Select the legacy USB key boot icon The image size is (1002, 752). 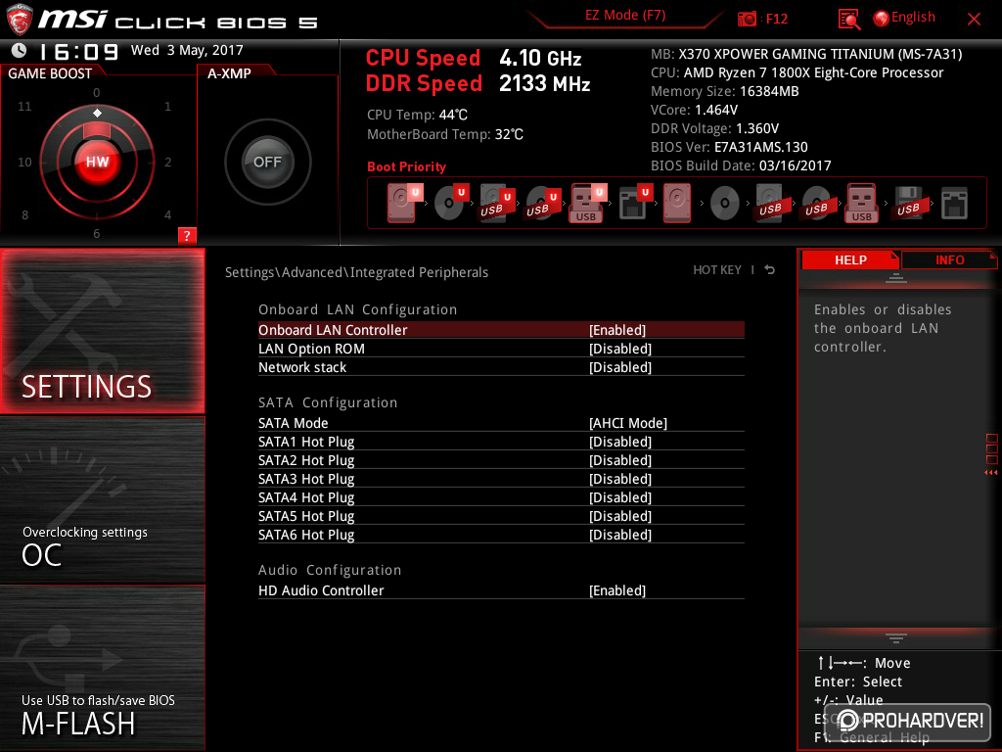pyautogui.click(x=861, y=203)
